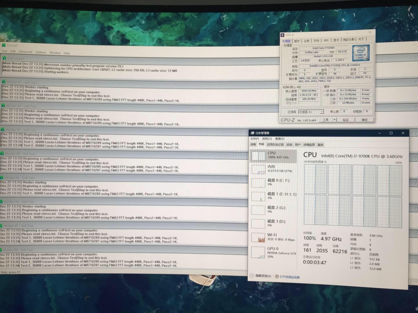Click the Task Manager title bar icon
Screen dimensions: 418x313
tap(252, 133)
